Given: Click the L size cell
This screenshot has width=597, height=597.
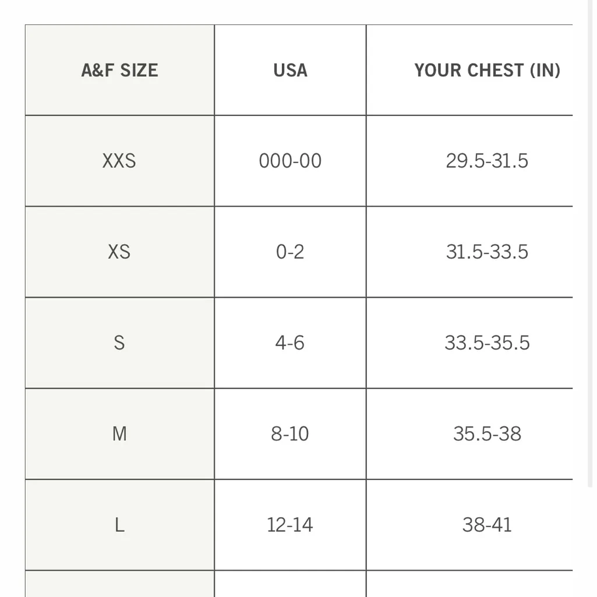Looking at the screenshot, I should tap(119, 525).
